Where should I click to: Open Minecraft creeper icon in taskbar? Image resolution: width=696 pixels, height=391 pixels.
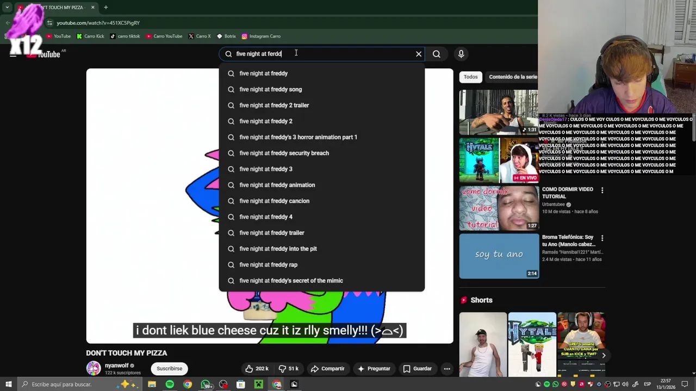click(x=259, y=384)
